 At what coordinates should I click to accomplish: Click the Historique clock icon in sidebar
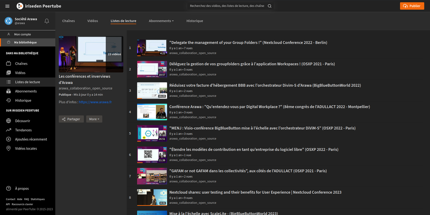tap(8, 101)
